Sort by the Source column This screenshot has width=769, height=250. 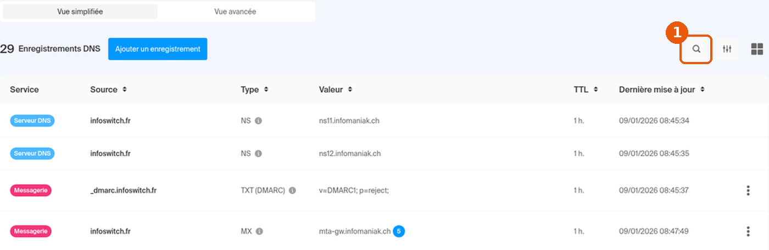pos(109,89)
